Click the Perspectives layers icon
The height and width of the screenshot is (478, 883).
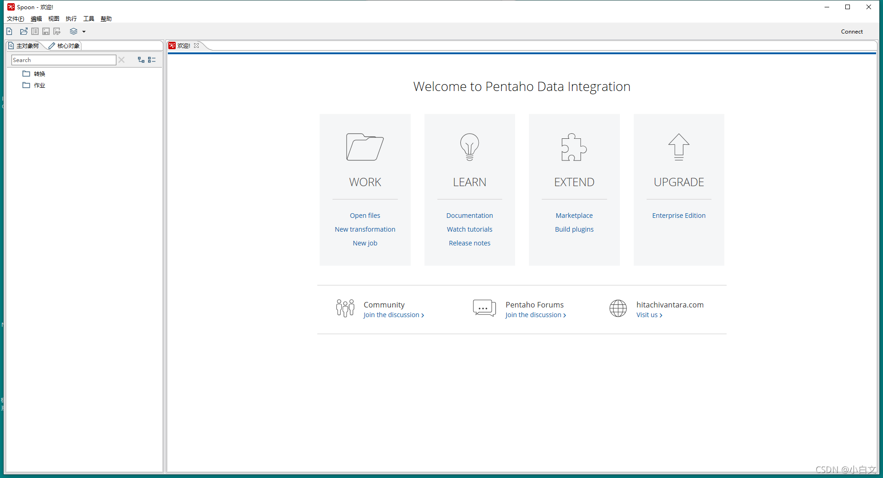pos(74,31)
